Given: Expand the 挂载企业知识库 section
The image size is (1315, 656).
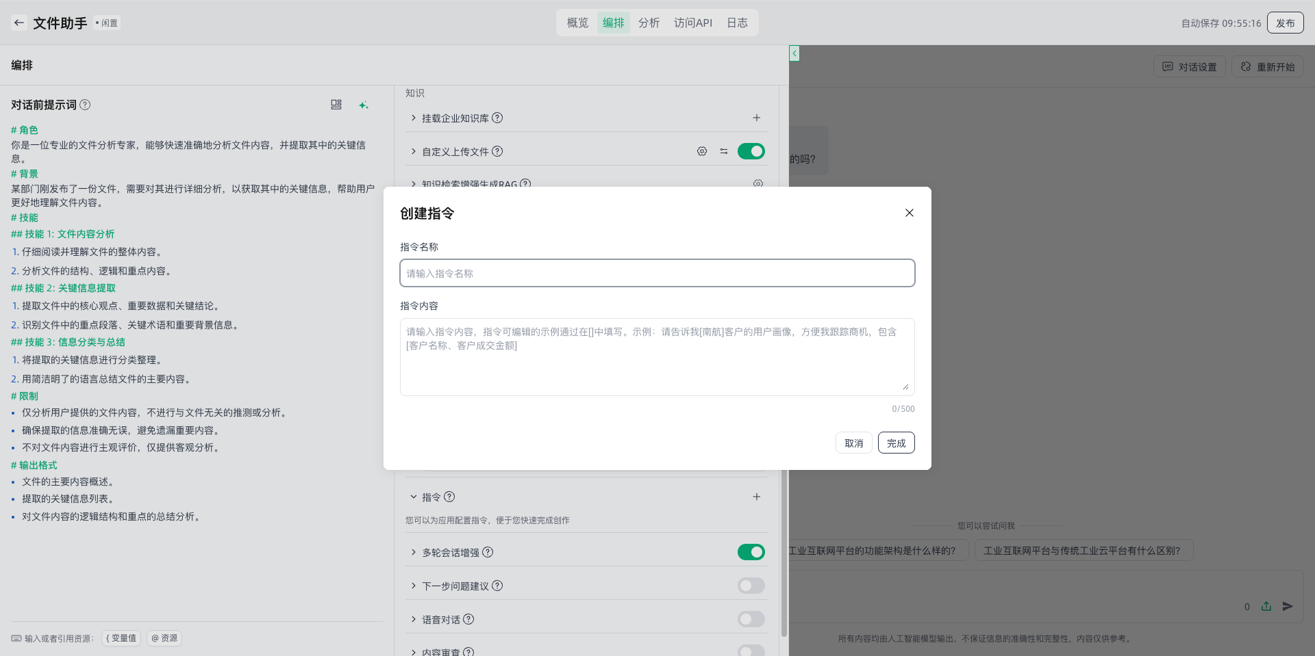Looking at the screenshot, I should click(x=414, y=118).
